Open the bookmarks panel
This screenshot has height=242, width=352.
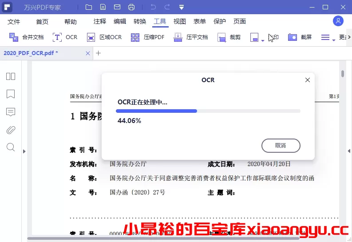[11, 94]
